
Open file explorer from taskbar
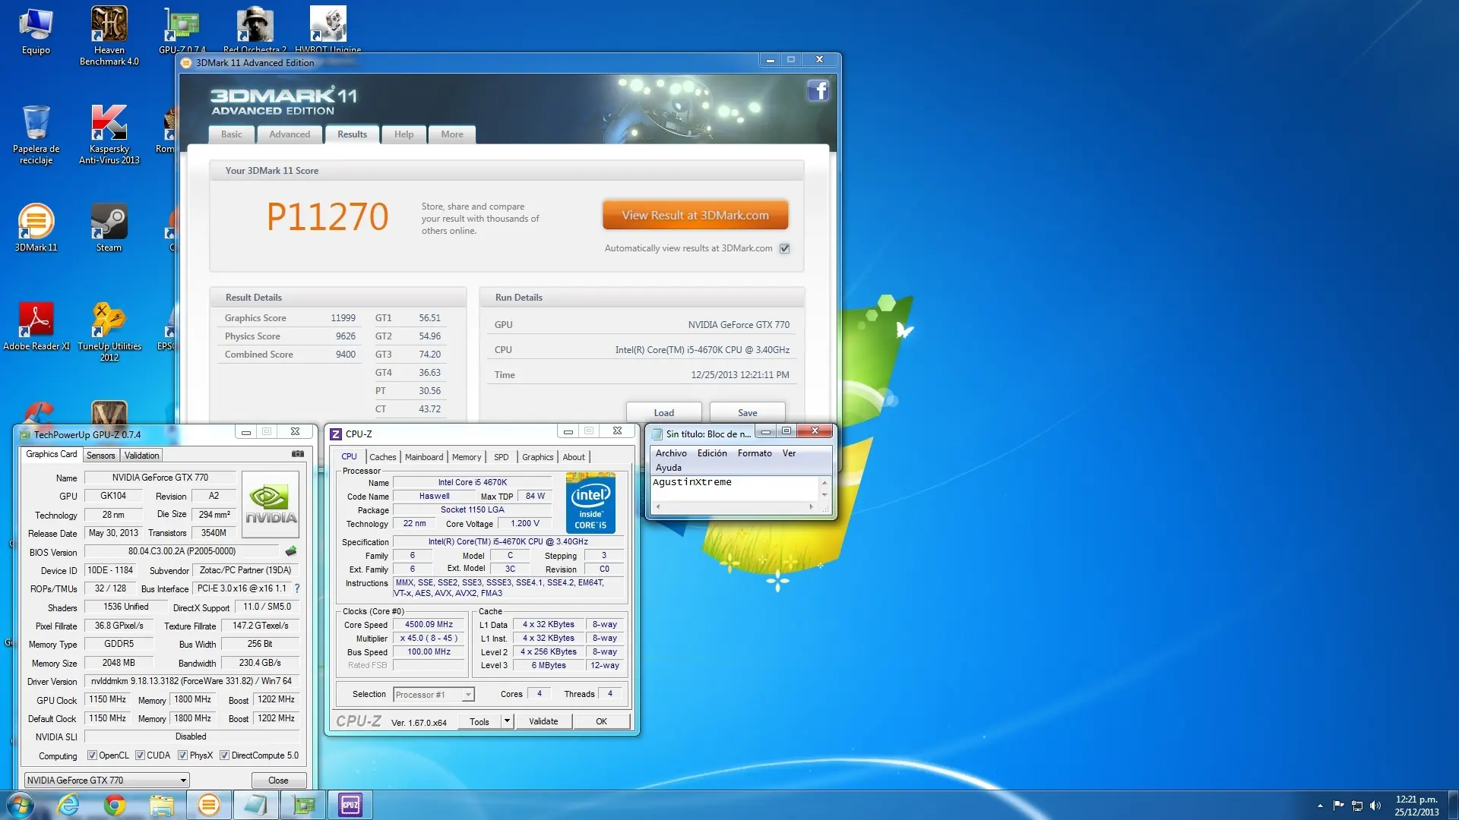coord(161,805)
